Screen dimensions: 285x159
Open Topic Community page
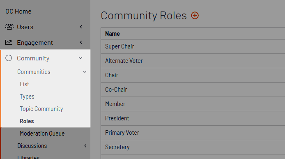pyautogui.click(x=41, y=109)
